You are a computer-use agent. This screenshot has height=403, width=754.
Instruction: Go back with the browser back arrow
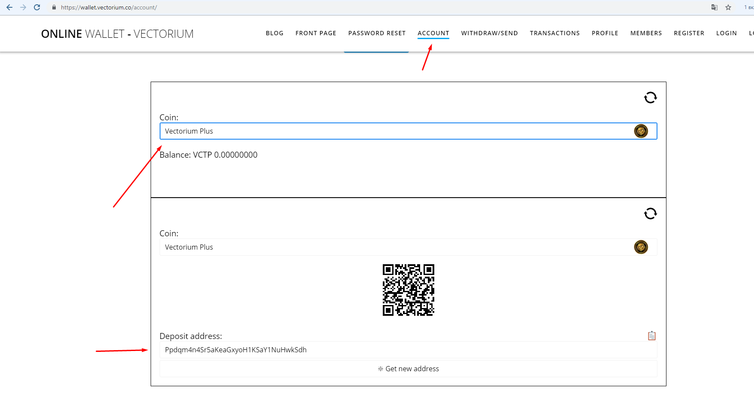(9, 7)
